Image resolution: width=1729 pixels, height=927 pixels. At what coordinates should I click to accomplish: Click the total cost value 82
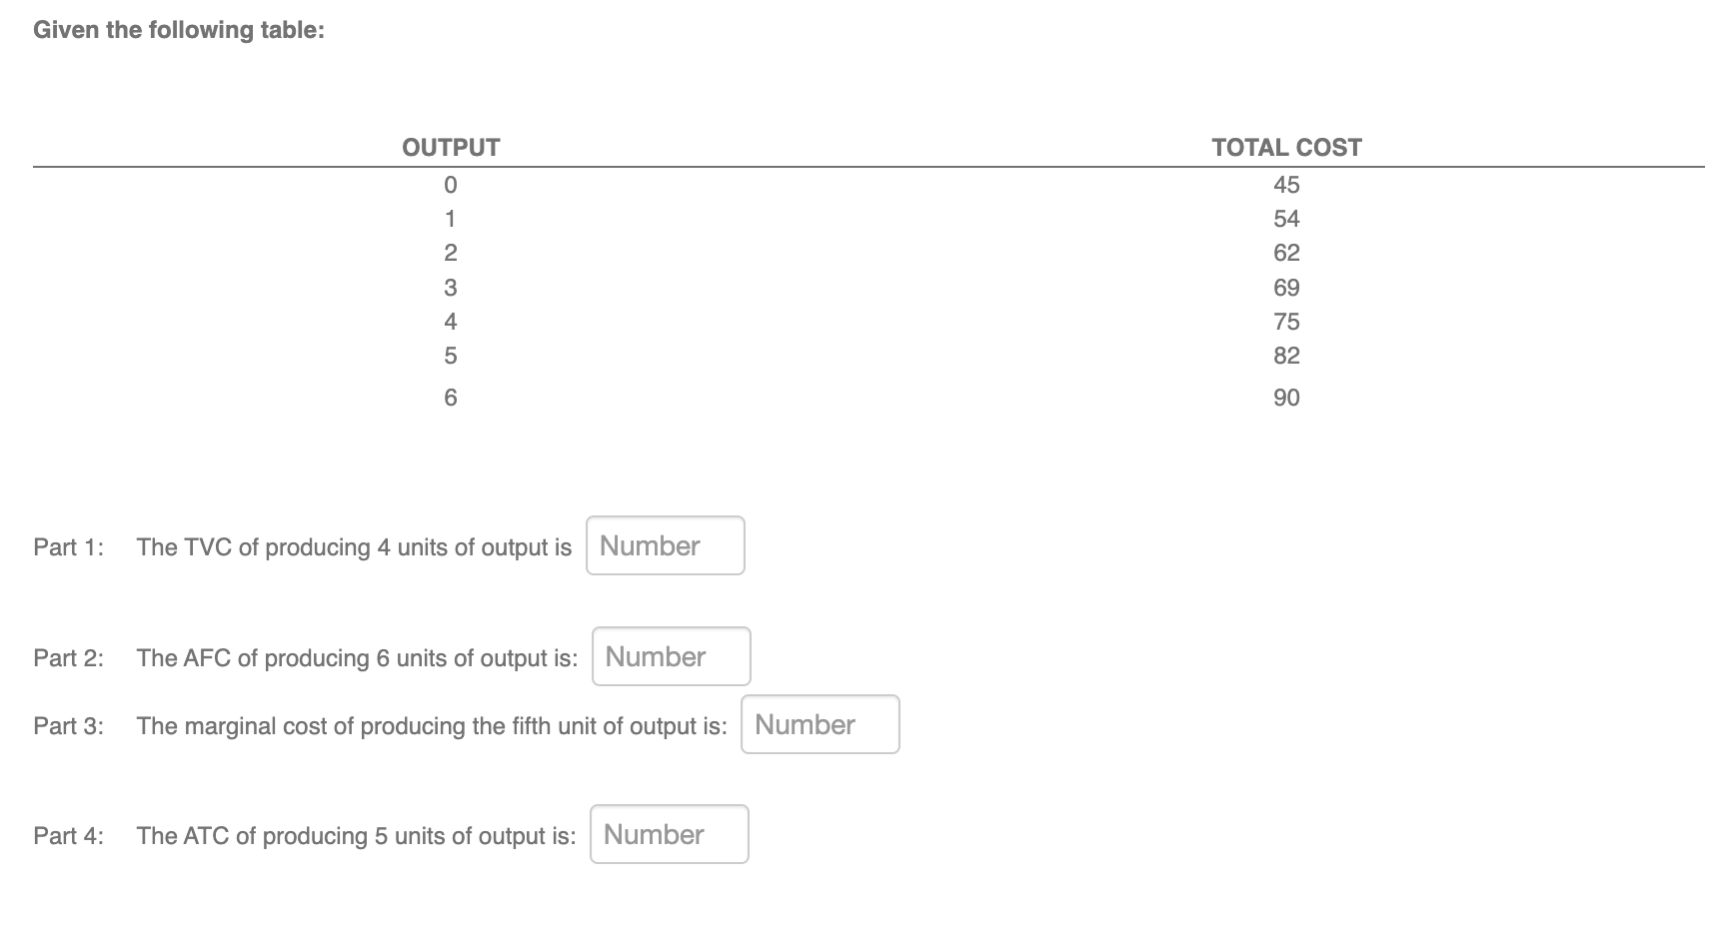[x=1286, y=355]
